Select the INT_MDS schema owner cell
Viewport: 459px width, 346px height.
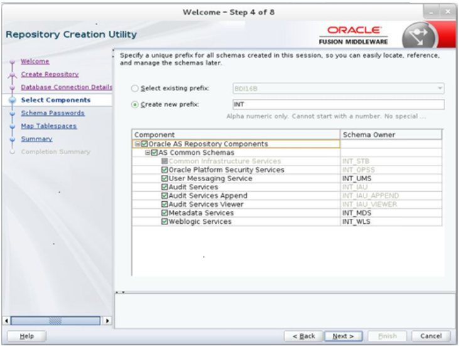[x=391, y=212]
